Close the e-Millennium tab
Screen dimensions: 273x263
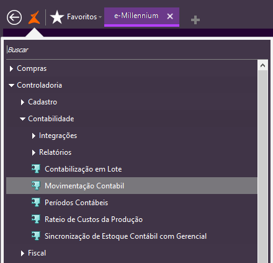click(x=170, y=16)
